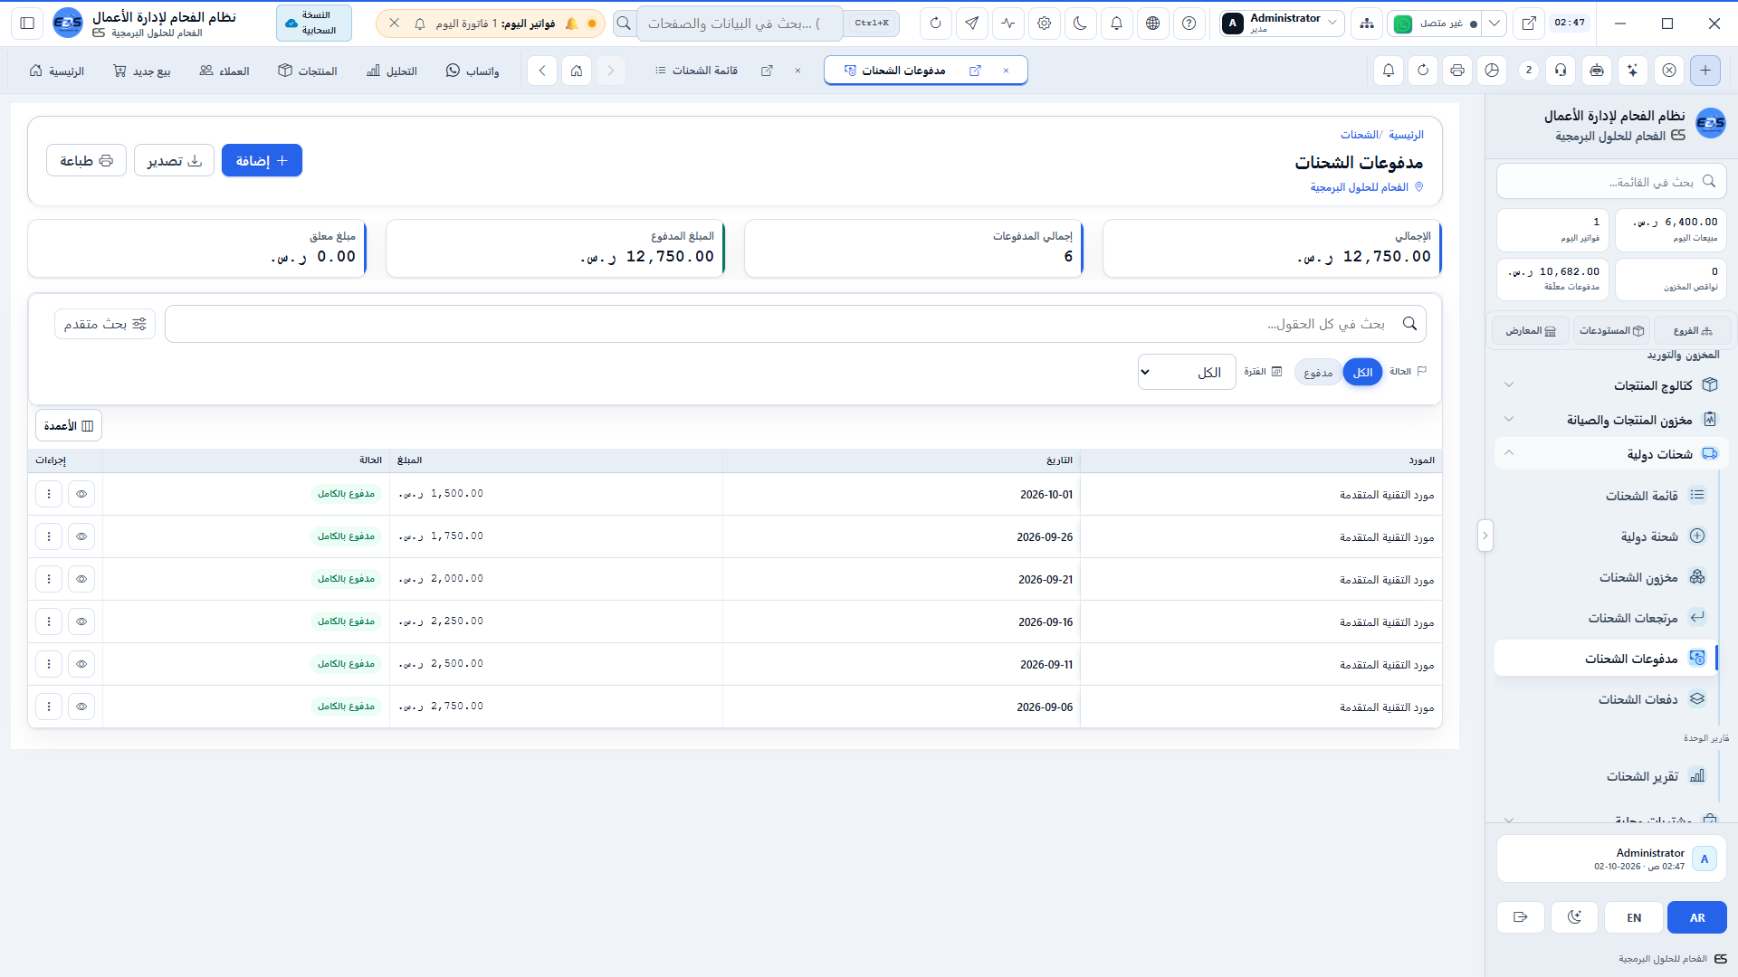View payment dated 2026-10-01 eye icon
Screen dimensions: 1738x977
tap(81, 494)
